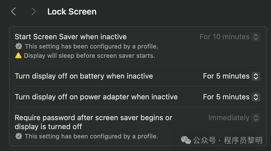The image size is (271, 151).
Task: Click the "Lock Screen" page title
Action: click(72, 12)
